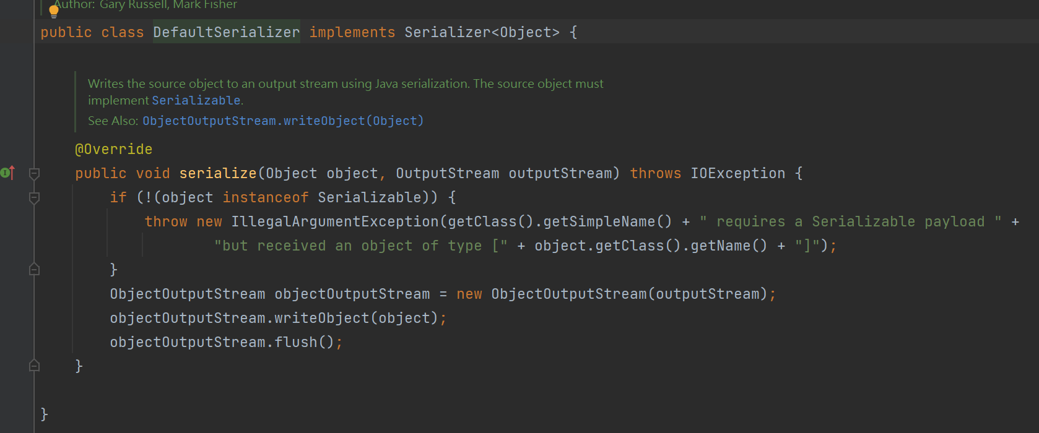Image resolution: width=1039 pixels, height=433 pixels.
Task: Click IllegalArgumentException in the throw statement
Action: coord(335,221)
